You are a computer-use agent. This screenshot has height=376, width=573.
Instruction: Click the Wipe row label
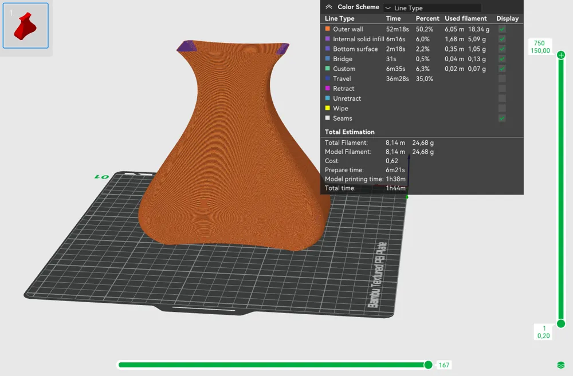(x=340, y=108)
